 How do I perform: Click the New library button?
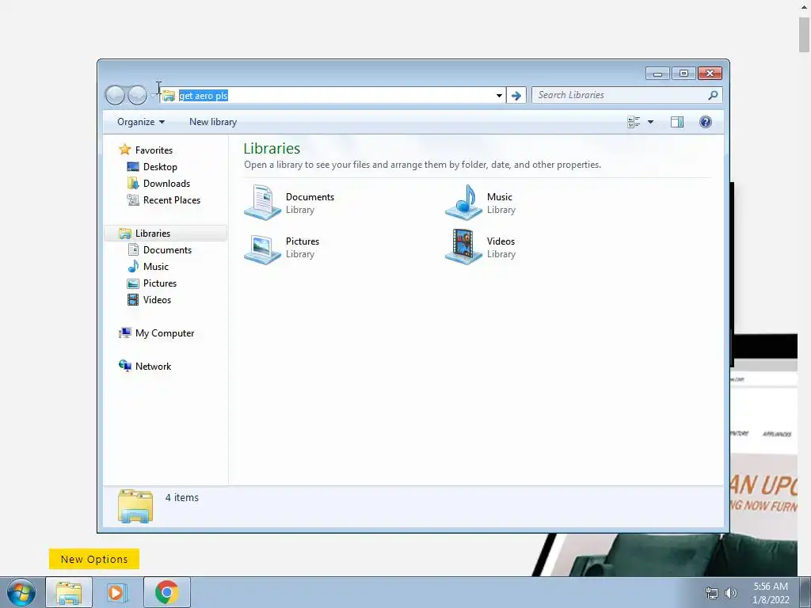point(212,122)
